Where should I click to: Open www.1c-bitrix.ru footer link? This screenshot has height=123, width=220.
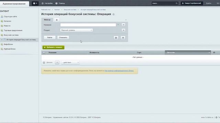[x=207, y=118]
